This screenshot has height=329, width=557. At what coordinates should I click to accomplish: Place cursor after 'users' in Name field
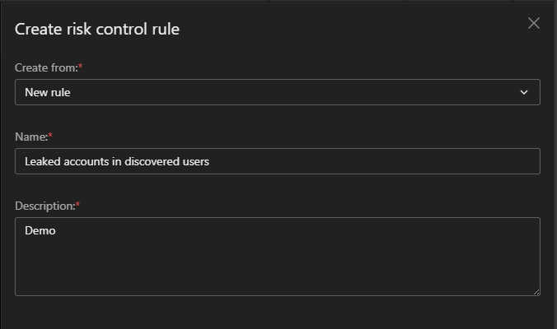coord(210,161)
